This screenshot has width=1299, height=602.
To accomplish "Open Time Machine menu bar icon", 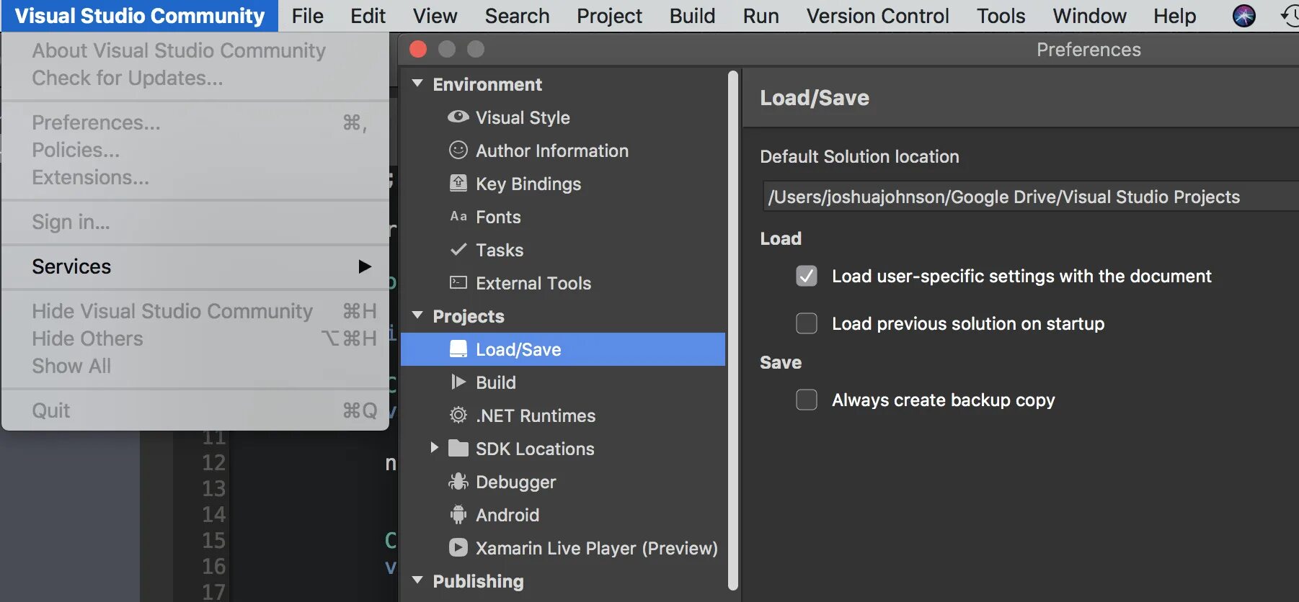I will click(1290, 15).
